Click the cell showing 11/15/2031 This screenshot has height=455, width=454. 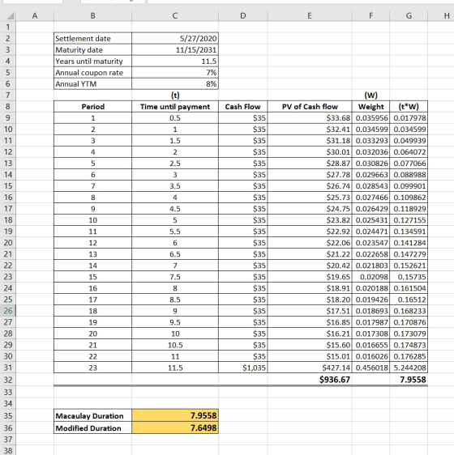click(x=175, y=49)
